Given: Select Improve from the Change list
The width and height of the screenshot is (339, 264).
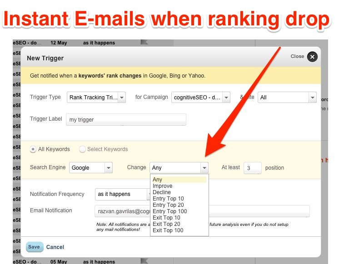Looking at the screenshot, I should (162, 186).
